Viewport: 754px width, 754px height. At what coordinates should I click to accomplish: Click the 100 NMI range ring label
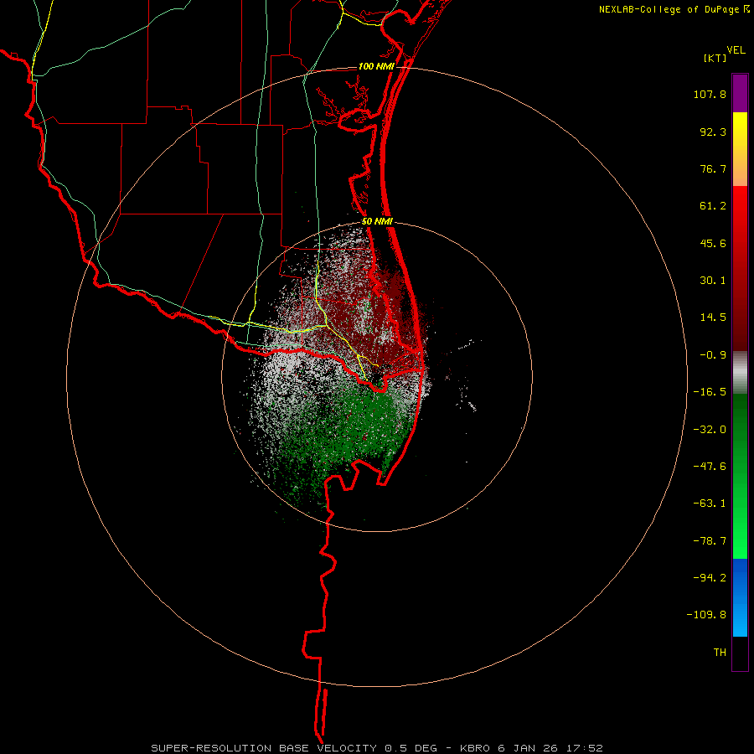(x=376, y=66)
